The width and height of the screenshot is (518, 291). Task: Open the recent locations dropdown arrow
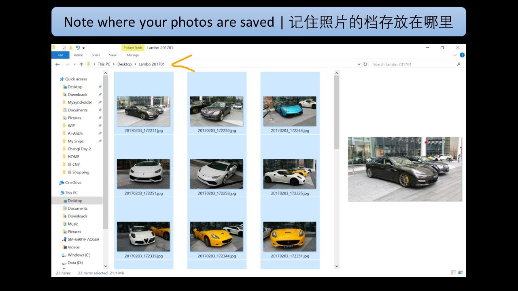click(x=75, y=64)
